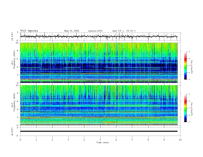Viewport: 203px width, 157px height.
Task: Click the '10' tick on ch.1 frequency axis
Action: coord(18,43)
